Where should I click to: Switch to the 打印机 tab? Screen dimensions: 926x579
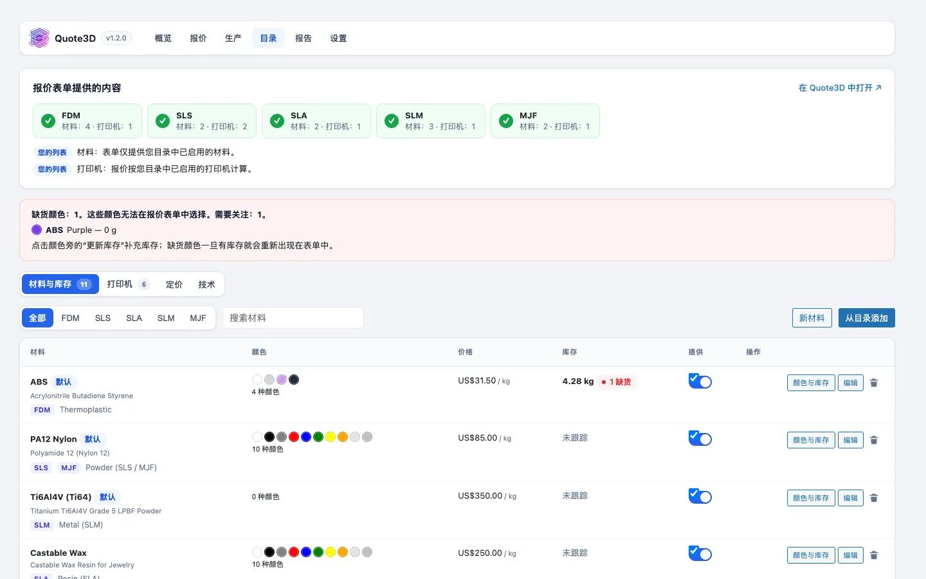[x=129, y=284]
